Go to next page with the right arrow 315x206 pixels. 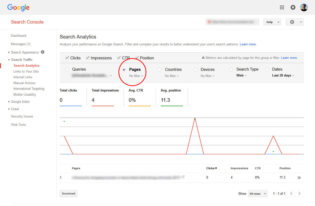(x=299, y=193)
